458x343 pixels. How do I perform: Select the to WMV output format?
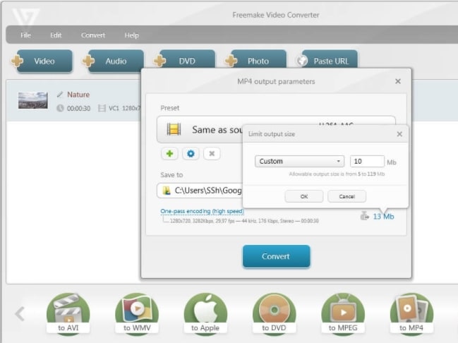tap(137, 314)
